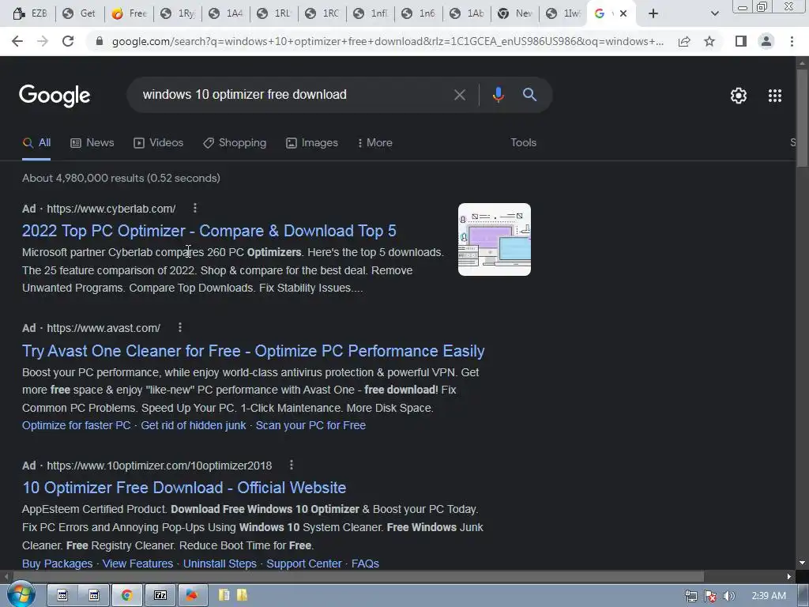Screen dimensions: 809x607
Task: Open Buy Packages sitelink
Action: pyautogui.click(x=57, y=563)
